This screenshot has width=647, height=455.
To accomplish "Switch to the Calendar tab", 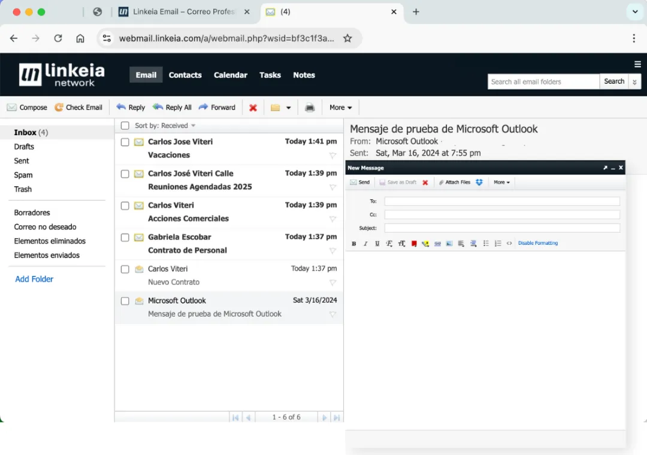I will 230,75.
